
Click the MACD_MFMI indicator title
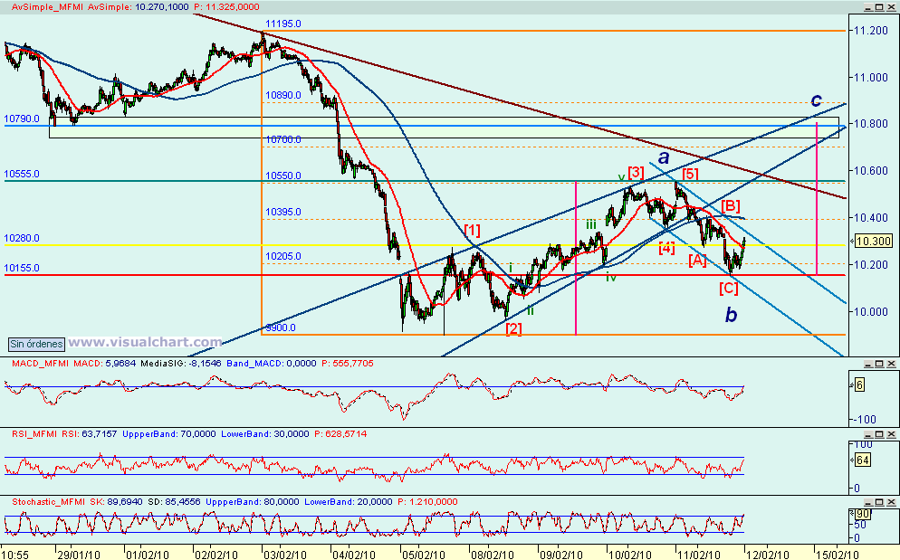point(42,364)
